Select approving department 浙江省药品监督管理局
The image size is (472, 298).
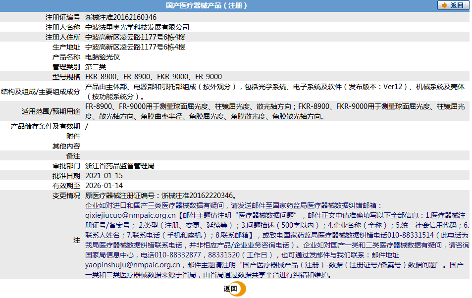click(x=120, y=166)
